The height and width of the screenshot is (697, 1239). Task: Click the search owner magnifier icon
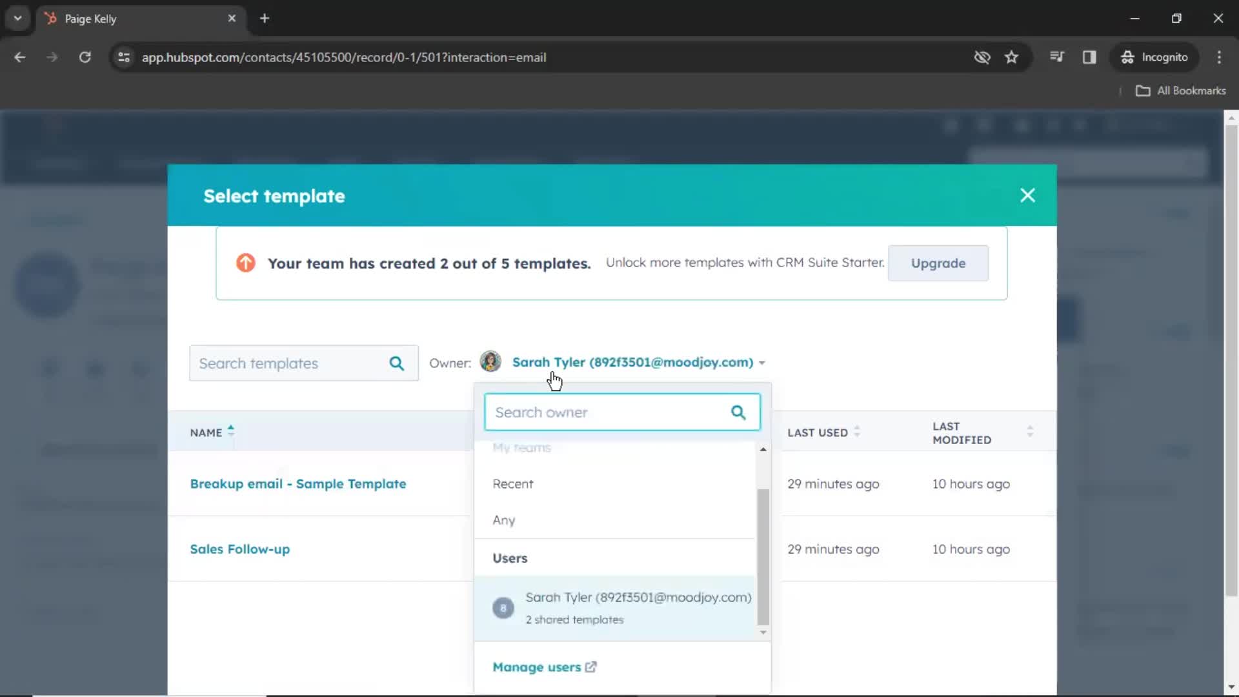[738, 412]
